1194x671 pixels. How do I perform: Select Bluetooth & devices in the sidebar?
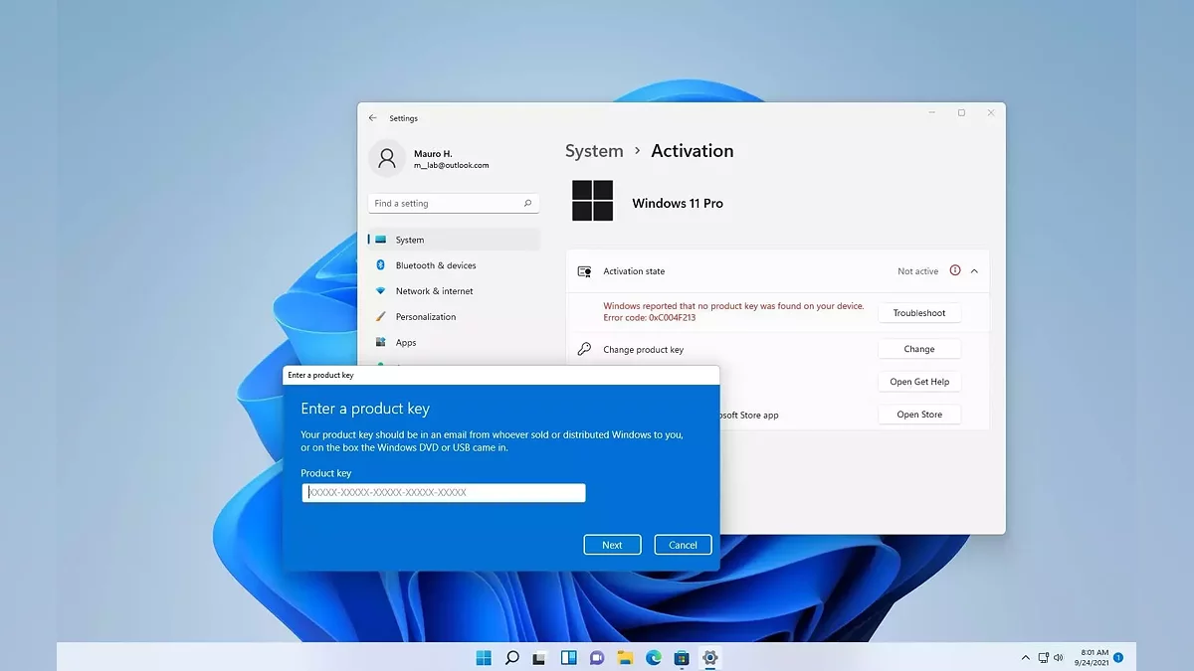(435, 265)
